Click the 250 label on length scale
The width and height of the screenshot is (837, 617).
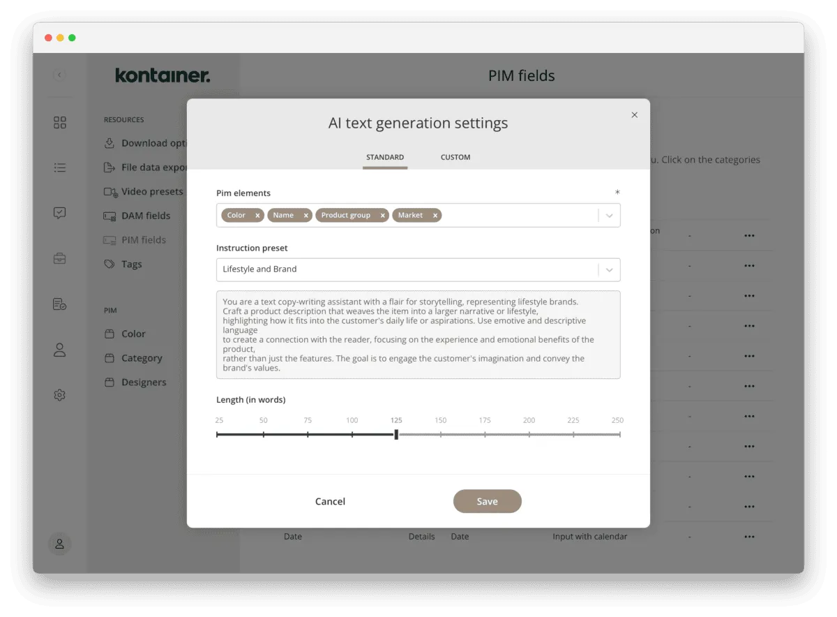tap(617, 420)
